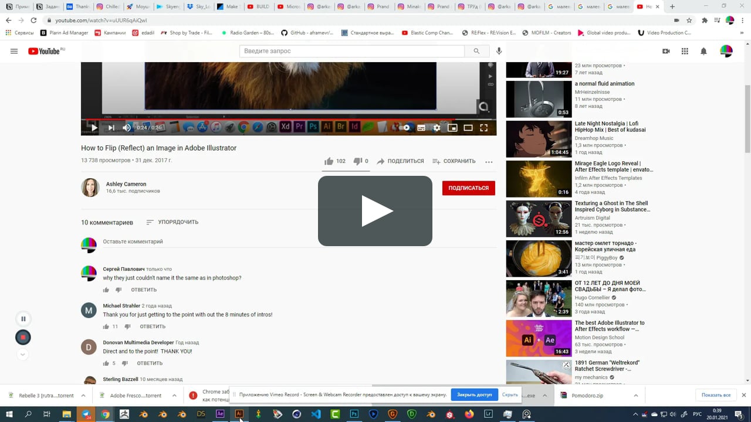Image resolution: width=751 pixels, height=422 pixels.
Task: Open the YouTube apps grid icon
Action: coord(685,51)
